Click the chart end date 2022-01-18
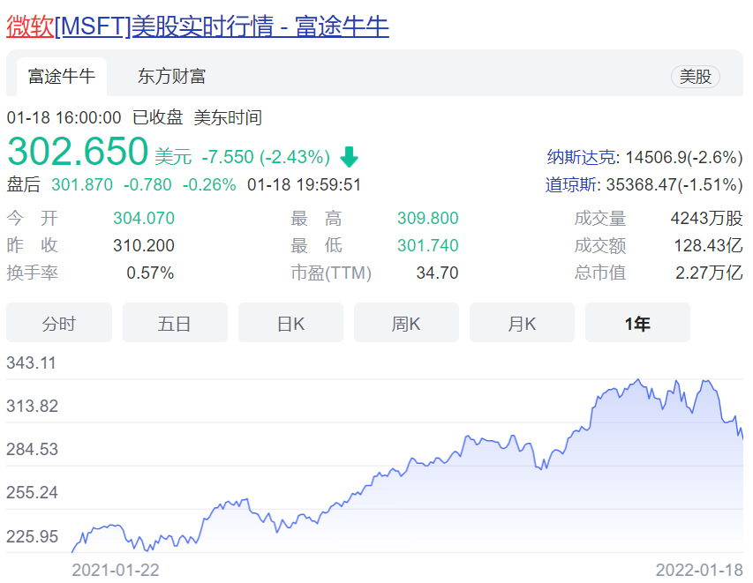Viewport: 753px width, 583px height. [x=699, y=570]
